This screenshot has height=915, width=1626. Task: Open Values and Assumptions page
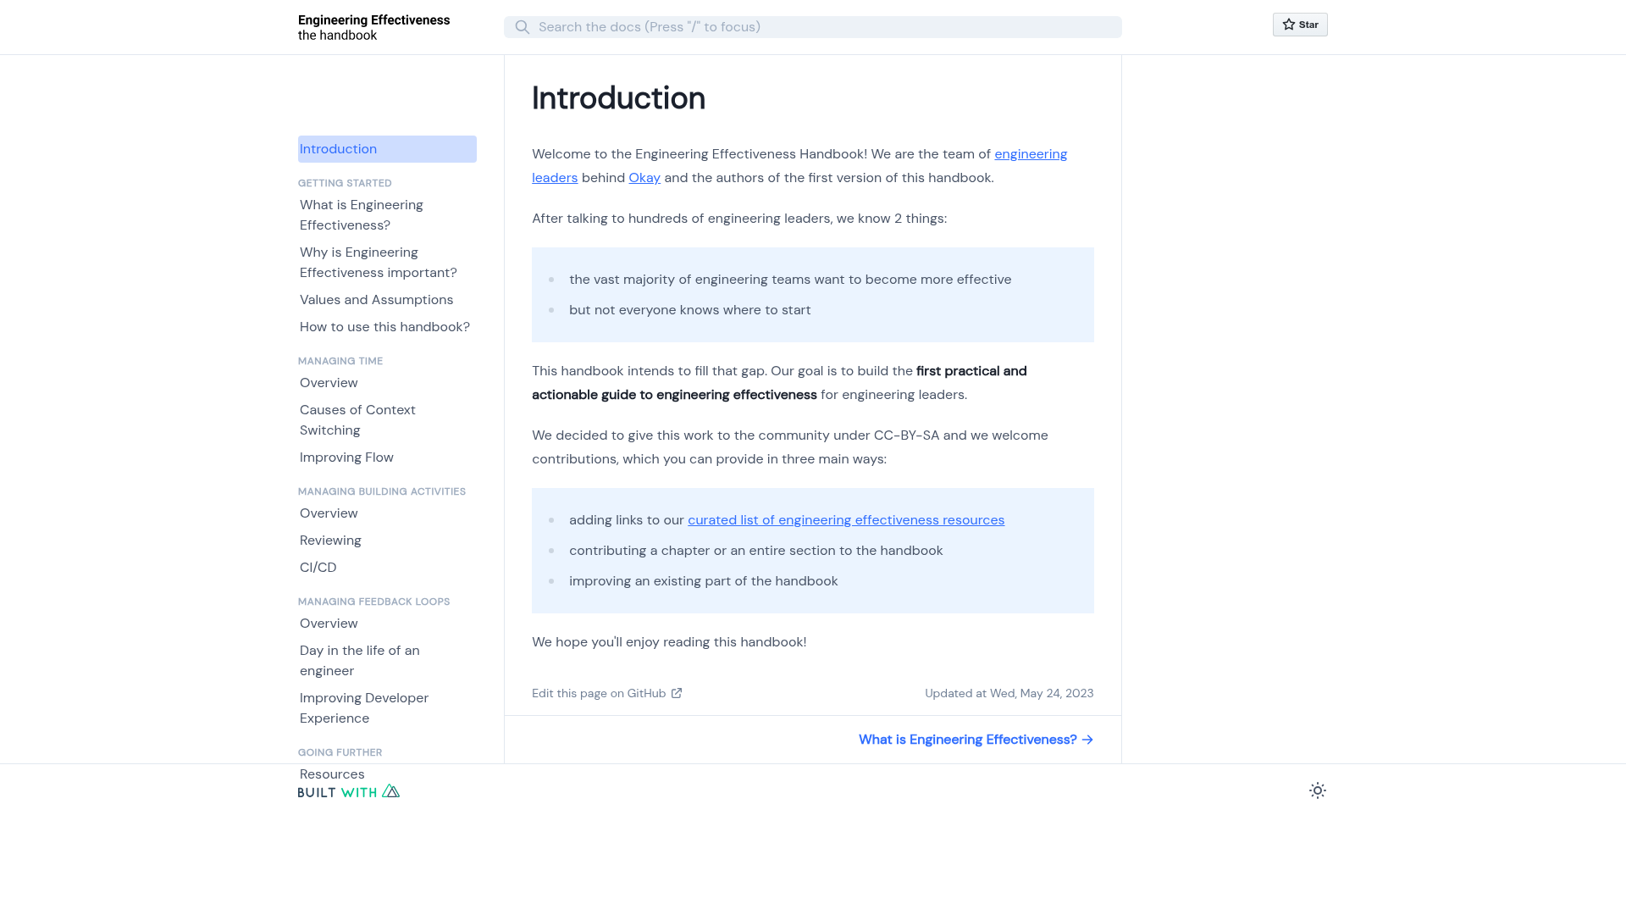tap(377, 300)
